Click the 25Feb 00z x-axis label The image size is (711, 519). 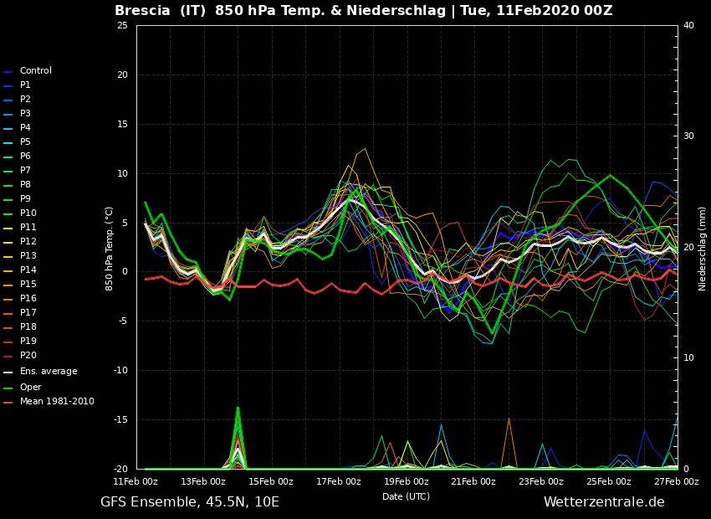point(608,481)
